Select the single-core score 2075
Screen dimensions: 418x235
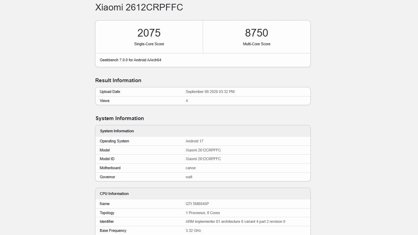(x=149, y=33)
